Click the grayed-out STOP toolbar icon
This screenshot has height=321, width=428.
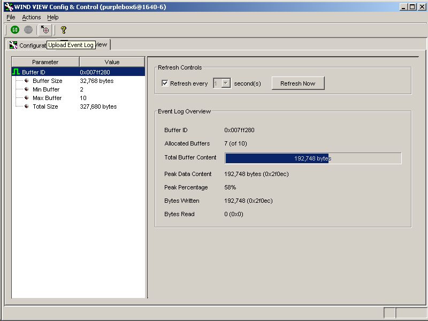[x=28, y=29]
